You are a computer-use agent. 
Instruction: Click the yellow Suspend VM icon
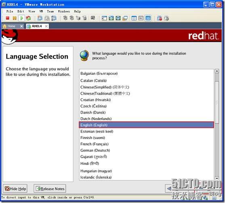15,18
